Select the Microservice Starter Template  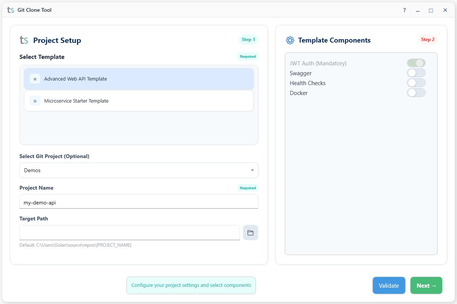(139, 101)
